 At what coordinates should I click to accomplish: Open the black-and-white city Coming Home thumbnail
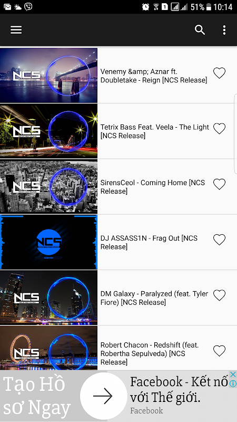click(x=48, y=187)
